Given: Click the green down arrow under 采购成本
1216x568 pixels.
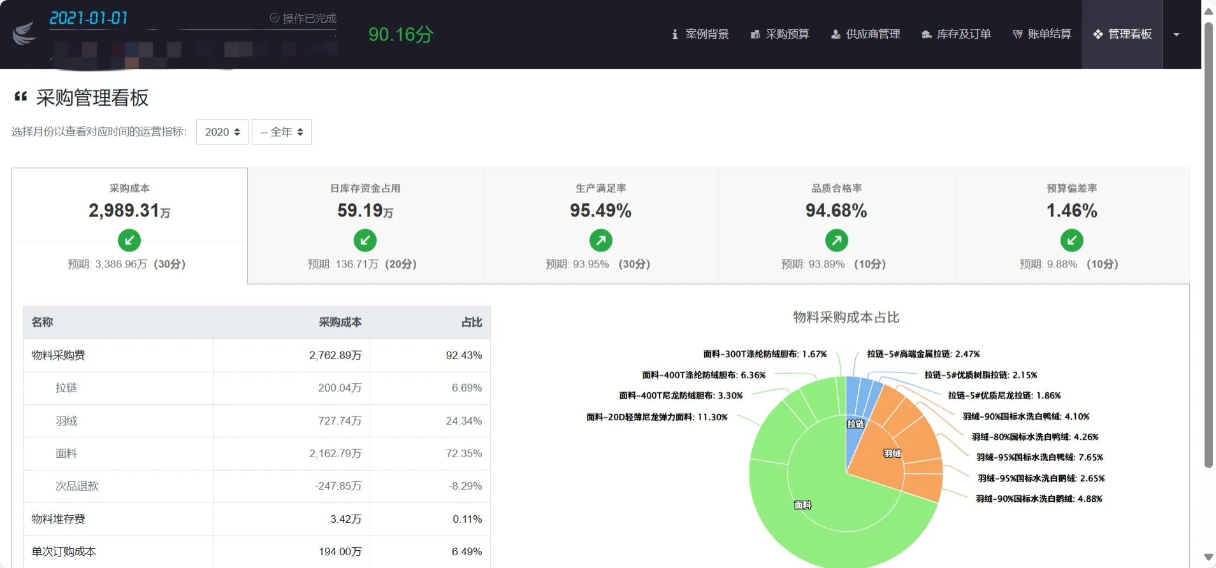Looking at the screenshot, I should [x=129, y=240].
